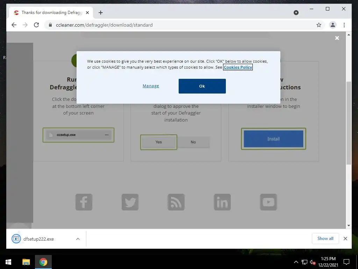Go back to the previous page

pos(14,25)
